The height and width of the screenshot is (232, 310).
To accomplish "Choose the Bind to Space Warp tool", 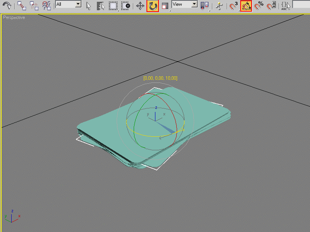I will pos(46,5).
